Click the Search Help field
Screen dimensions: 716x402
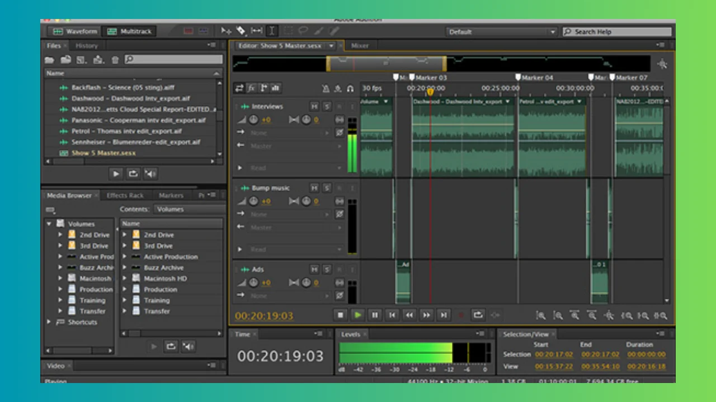[617, 32]
